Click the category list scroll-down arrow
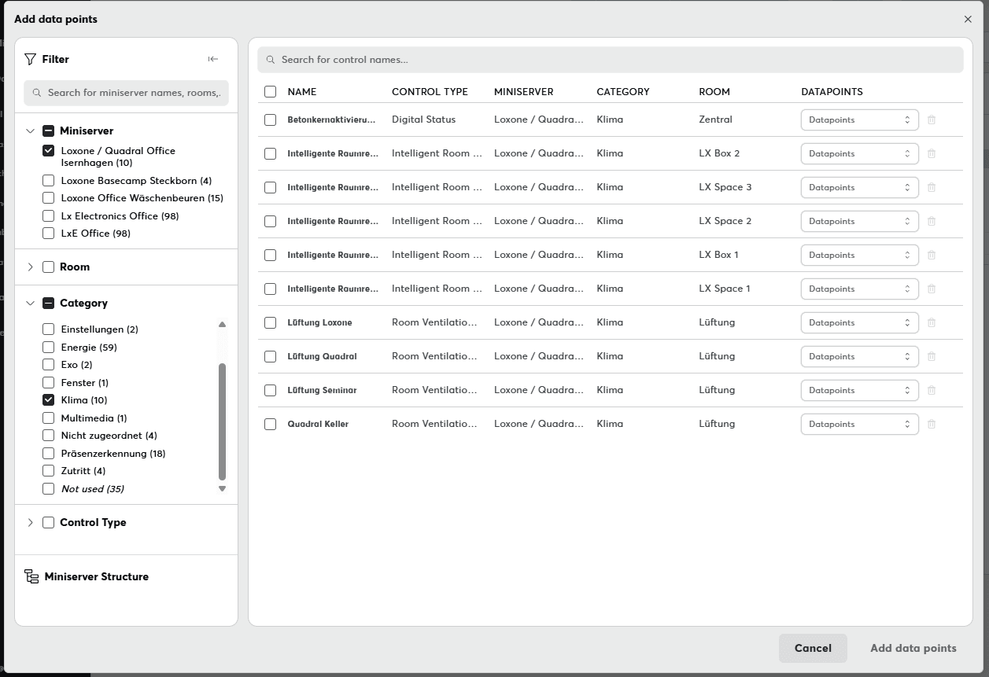This screenshot has height=677, width=989. pos(222,488)
